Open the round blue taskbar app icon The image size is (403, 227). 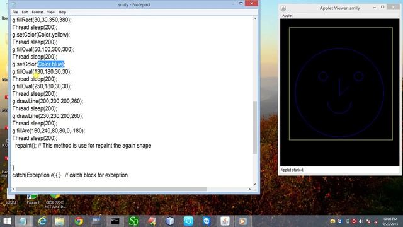click(188, 221)
